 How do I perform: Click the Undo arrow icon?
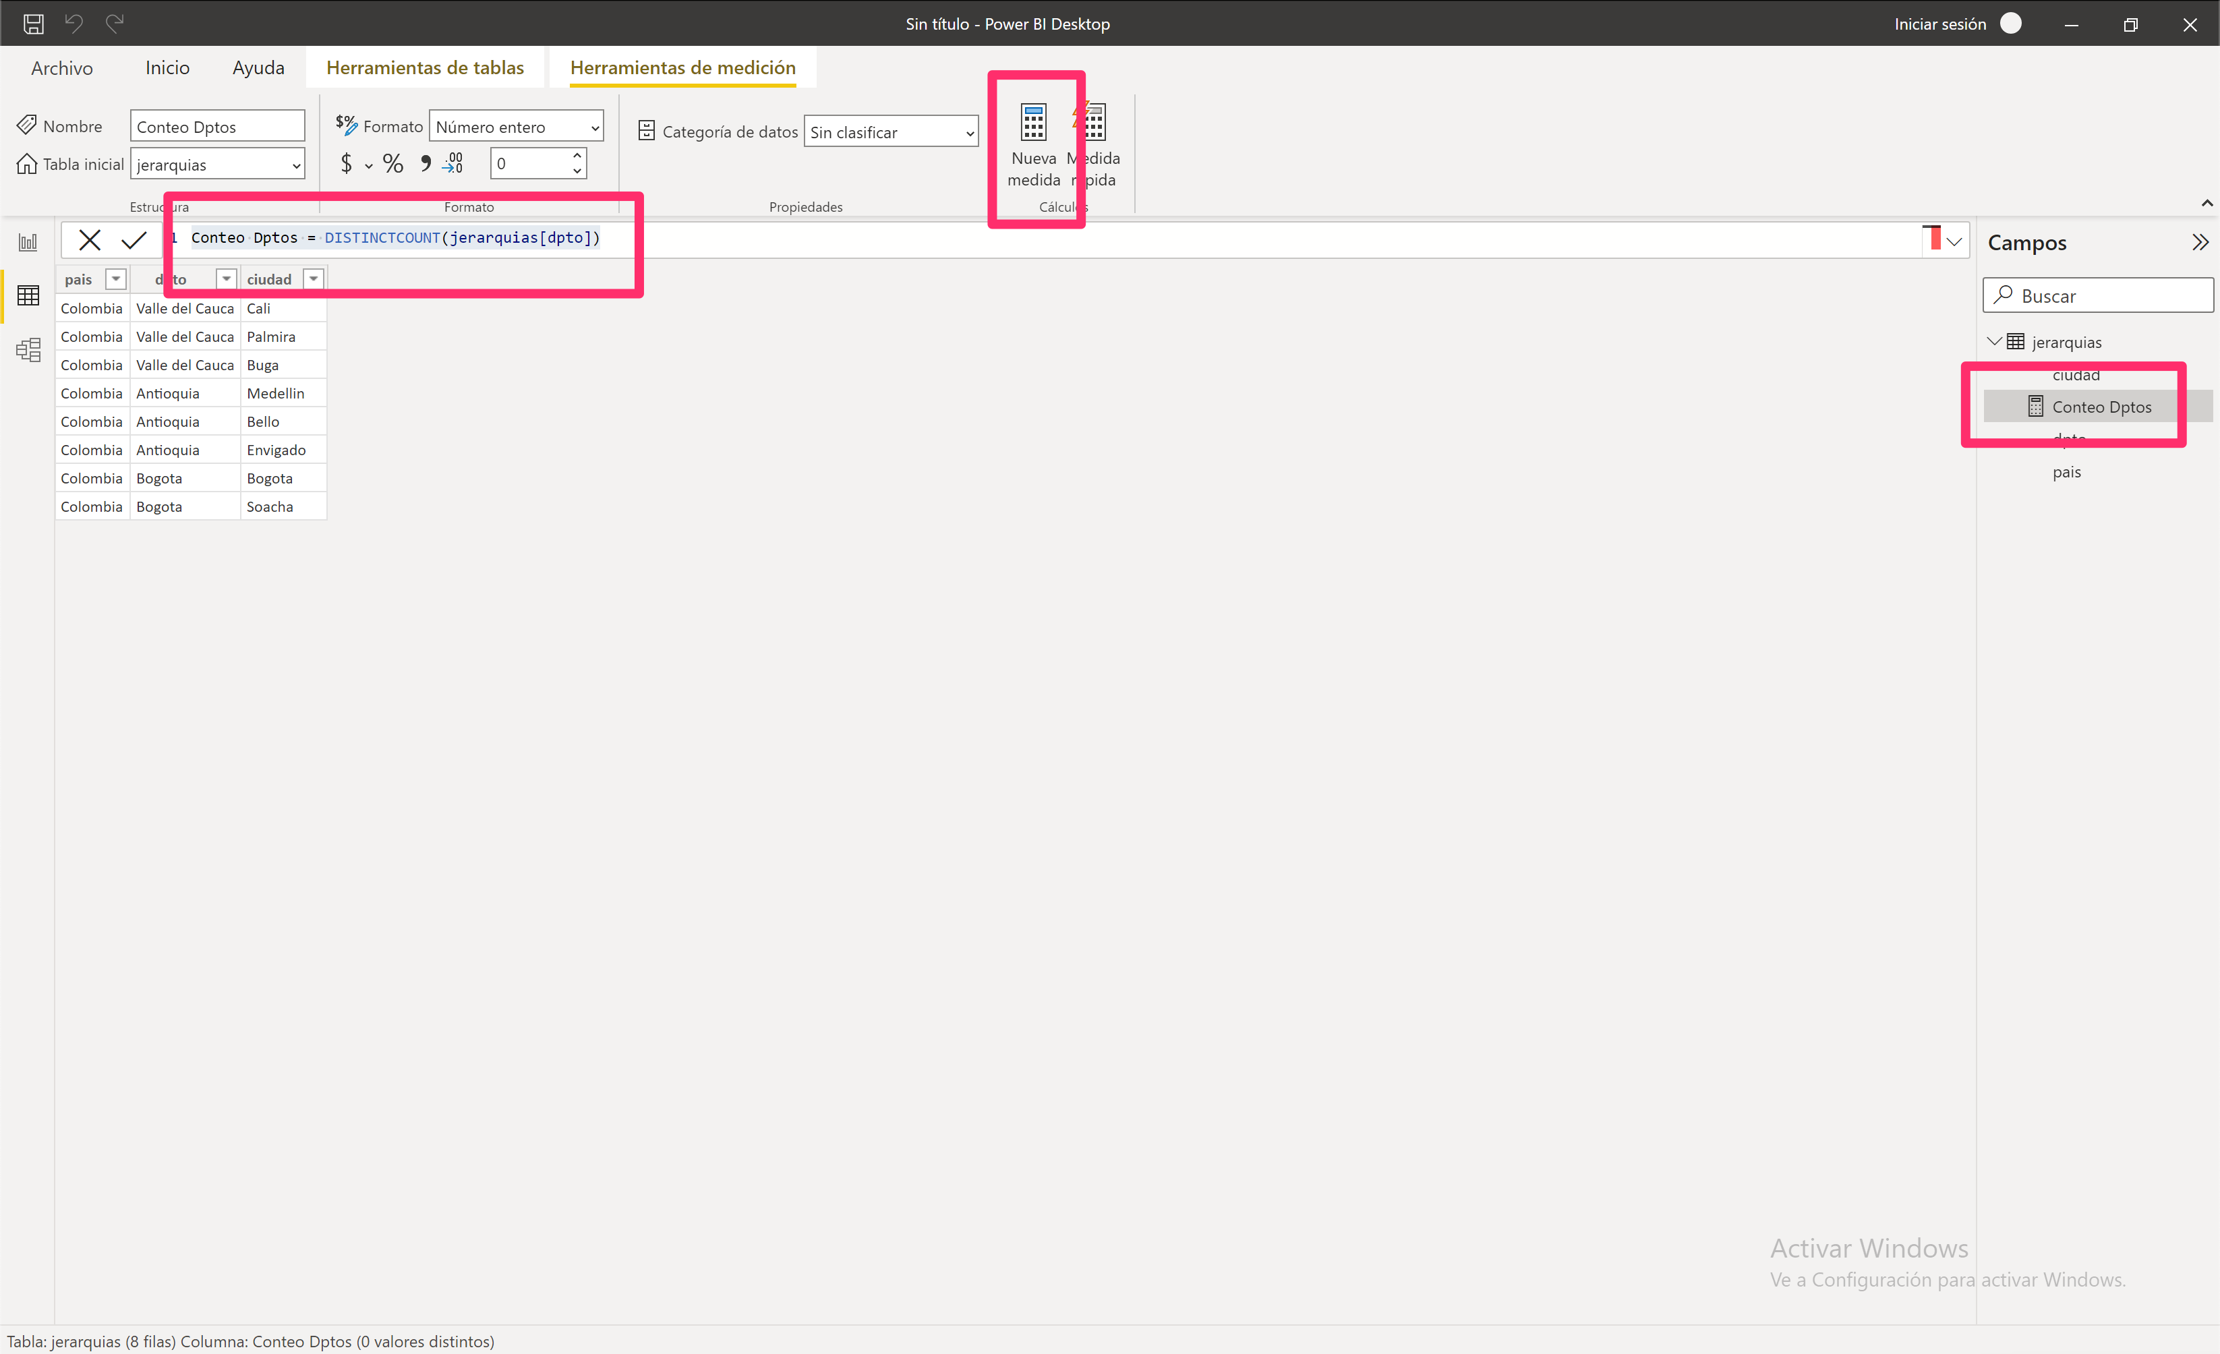tap(74, 24)
